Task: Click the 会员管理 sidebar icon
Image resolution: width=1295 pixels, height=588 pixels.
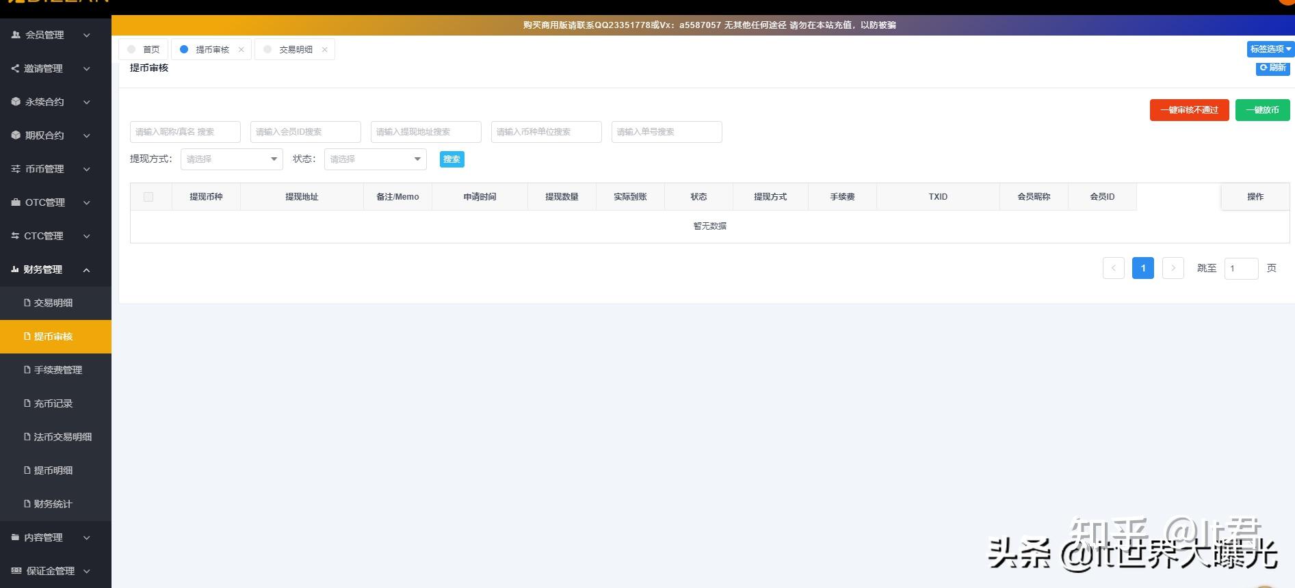Action: [x=16, y=34]
